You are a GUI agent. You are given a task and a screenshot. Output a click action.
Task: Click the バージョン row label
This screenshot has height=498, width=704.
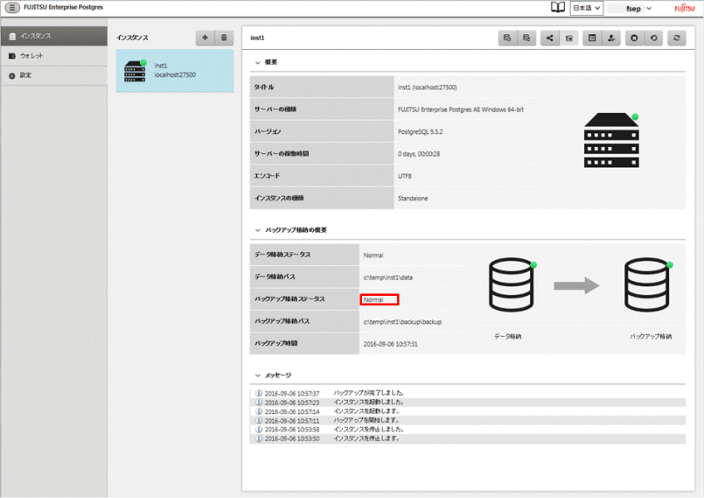[x=268, y=131]
